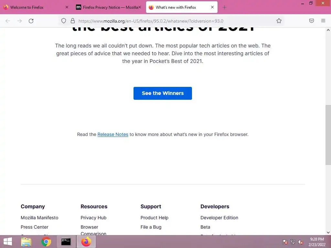Save page to Pocket
Screen dimensions: 331x248
(312, 21)
